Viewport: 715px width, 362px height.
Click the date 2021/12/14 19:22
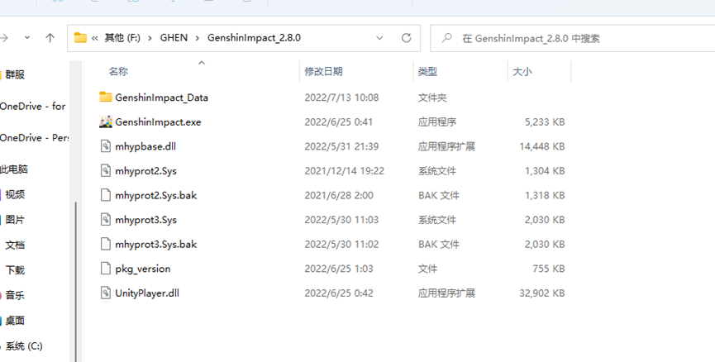coord(345,171)
